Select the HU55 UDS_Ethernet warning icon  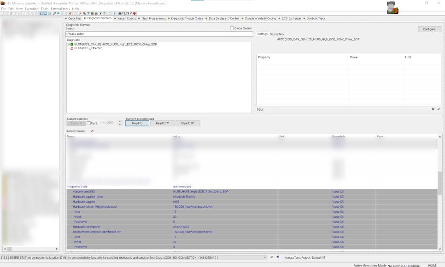pos(72,48)
